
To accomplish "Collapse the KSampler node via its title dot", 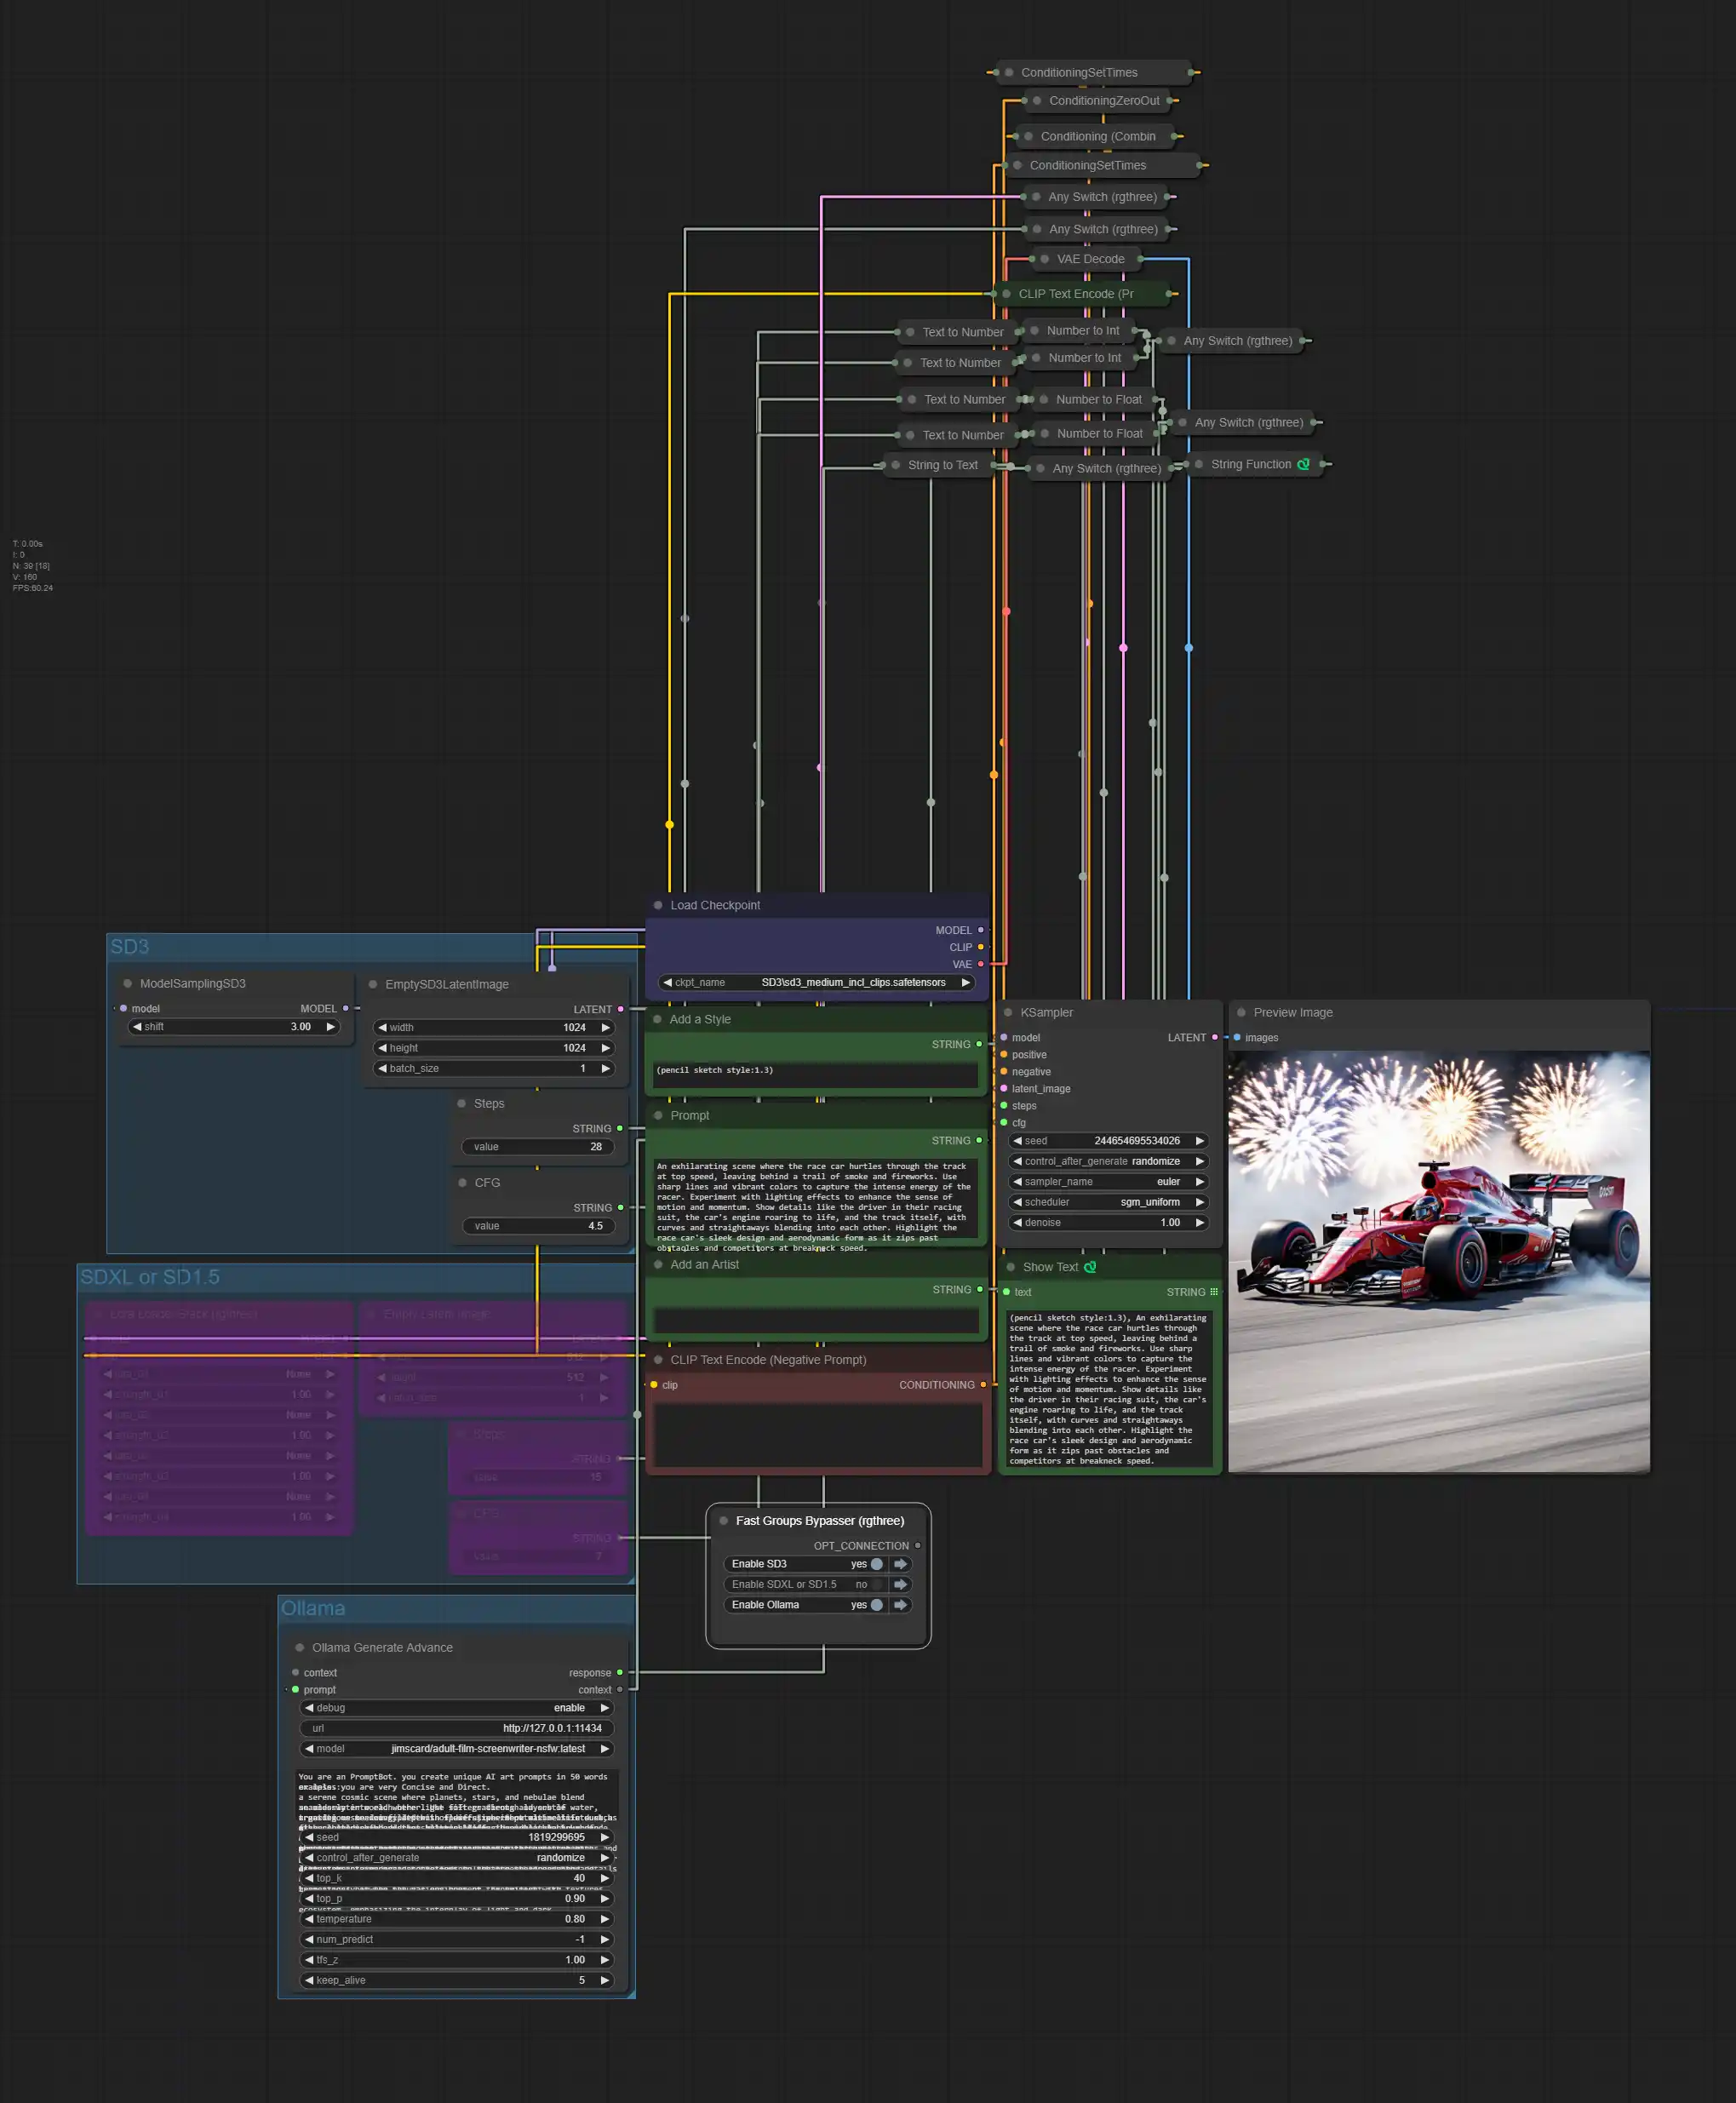I will click(x=1008, y=1012).
